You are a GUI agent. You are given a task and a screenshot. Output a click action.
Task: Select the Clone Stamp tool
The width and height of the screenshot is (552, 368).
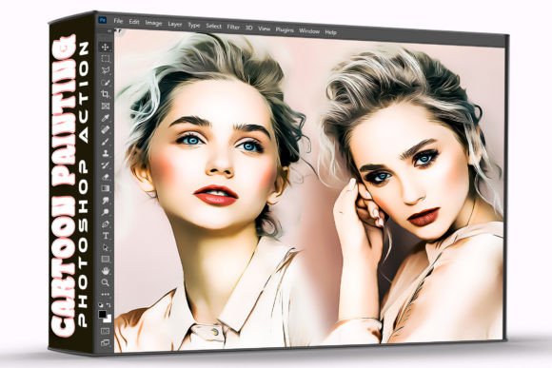106,153
